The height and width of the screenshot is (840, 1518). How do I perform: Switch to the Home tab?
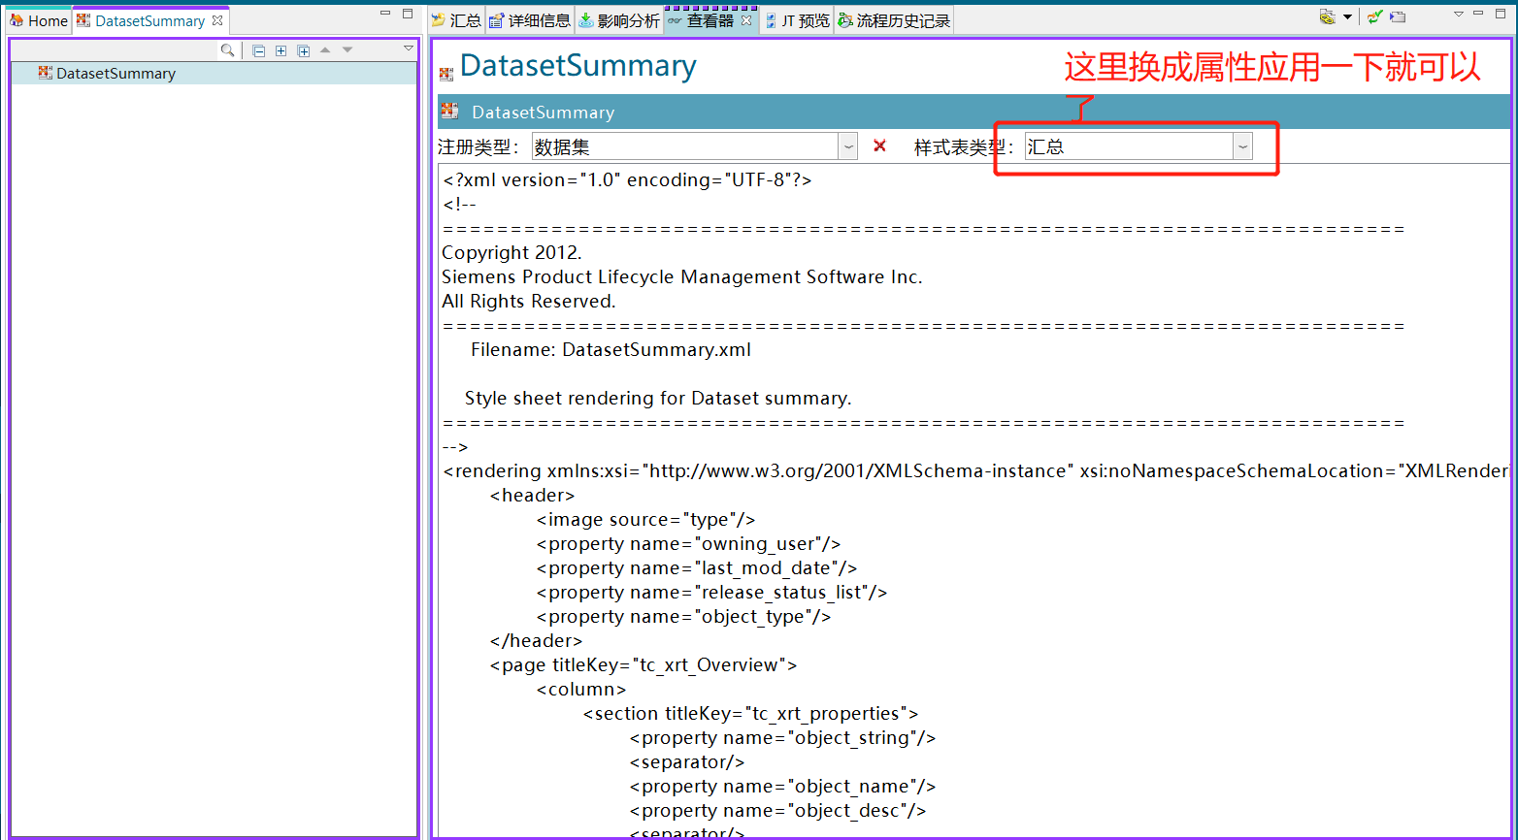(39, 20)
